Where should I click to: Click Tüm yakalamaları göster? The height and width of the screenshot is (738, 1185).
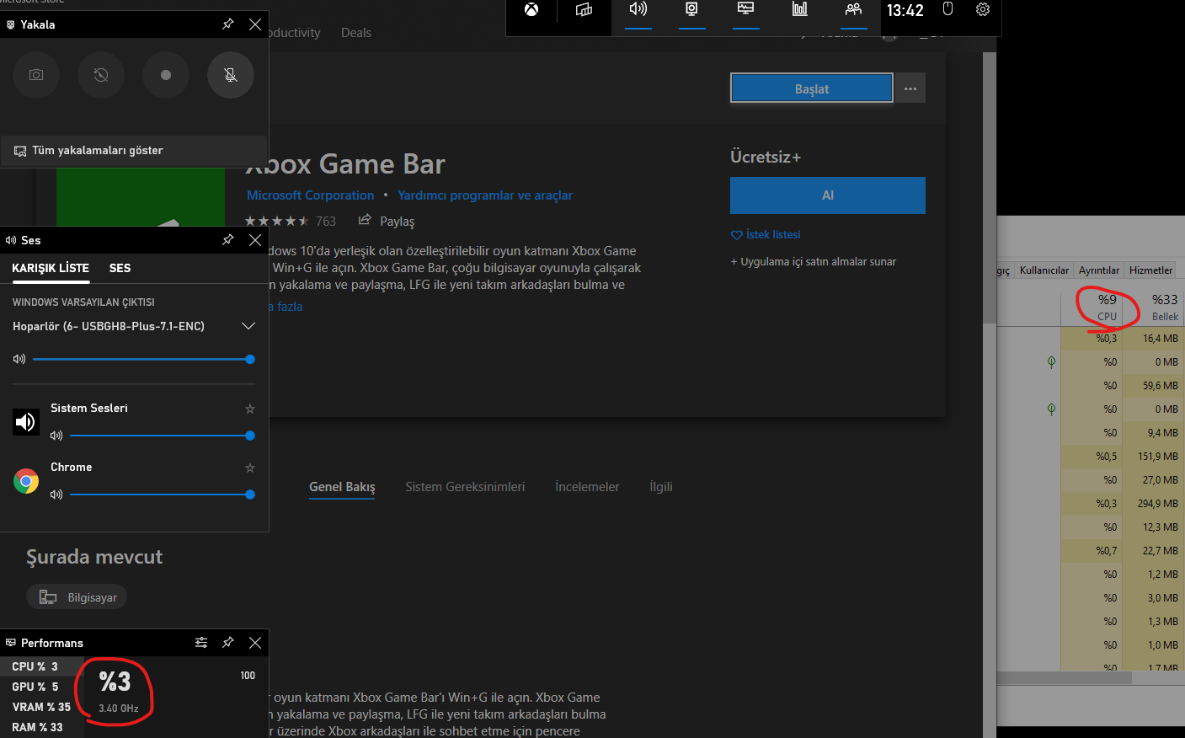coord(98,151)
